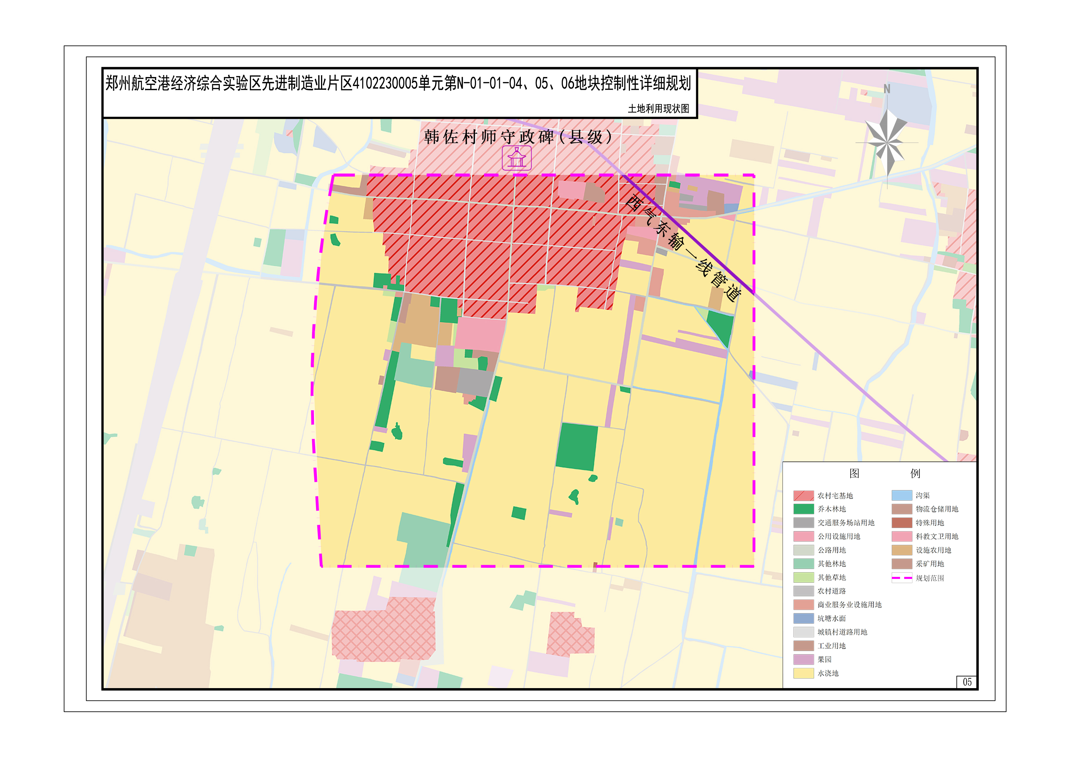Viewport: 1071px width, 757px height.
Task: Click the 图例 legend heading
Action: click(884, 473)
